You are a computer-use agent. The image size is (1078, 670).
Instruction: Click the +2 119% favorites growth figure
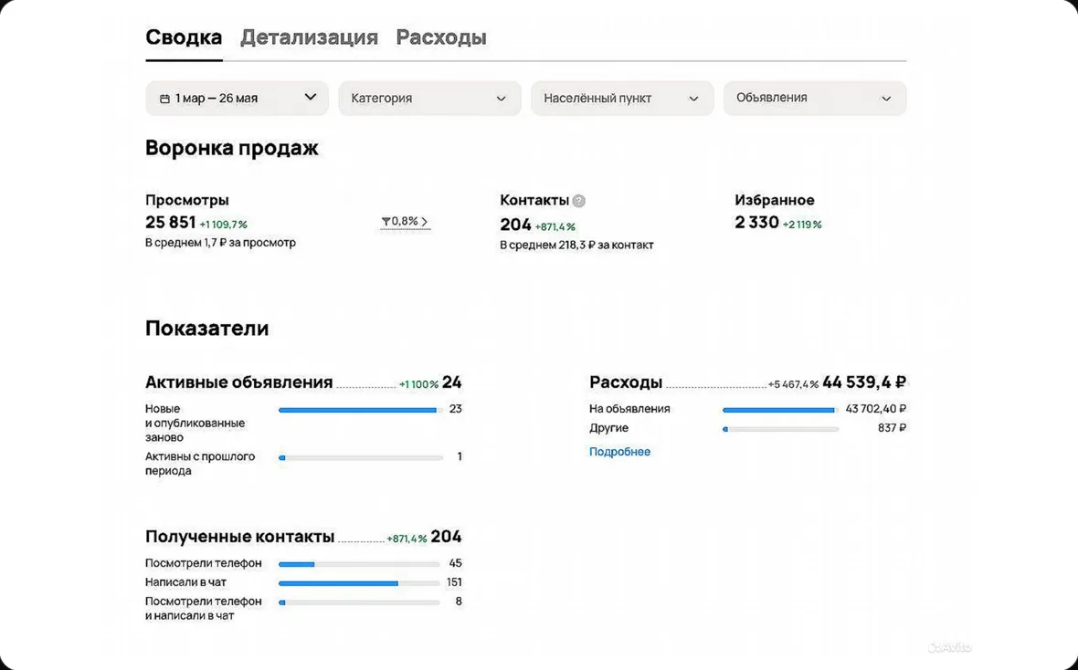pyautogui.click(x=802, y=225)
